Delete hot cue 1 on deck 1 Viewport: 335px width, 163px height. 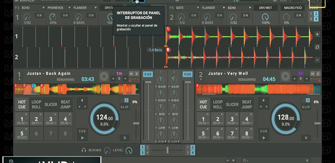[26, 114]
